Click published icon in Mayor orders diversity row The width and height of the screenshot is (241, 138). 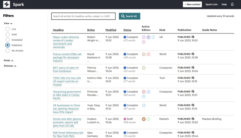point(193,37)
